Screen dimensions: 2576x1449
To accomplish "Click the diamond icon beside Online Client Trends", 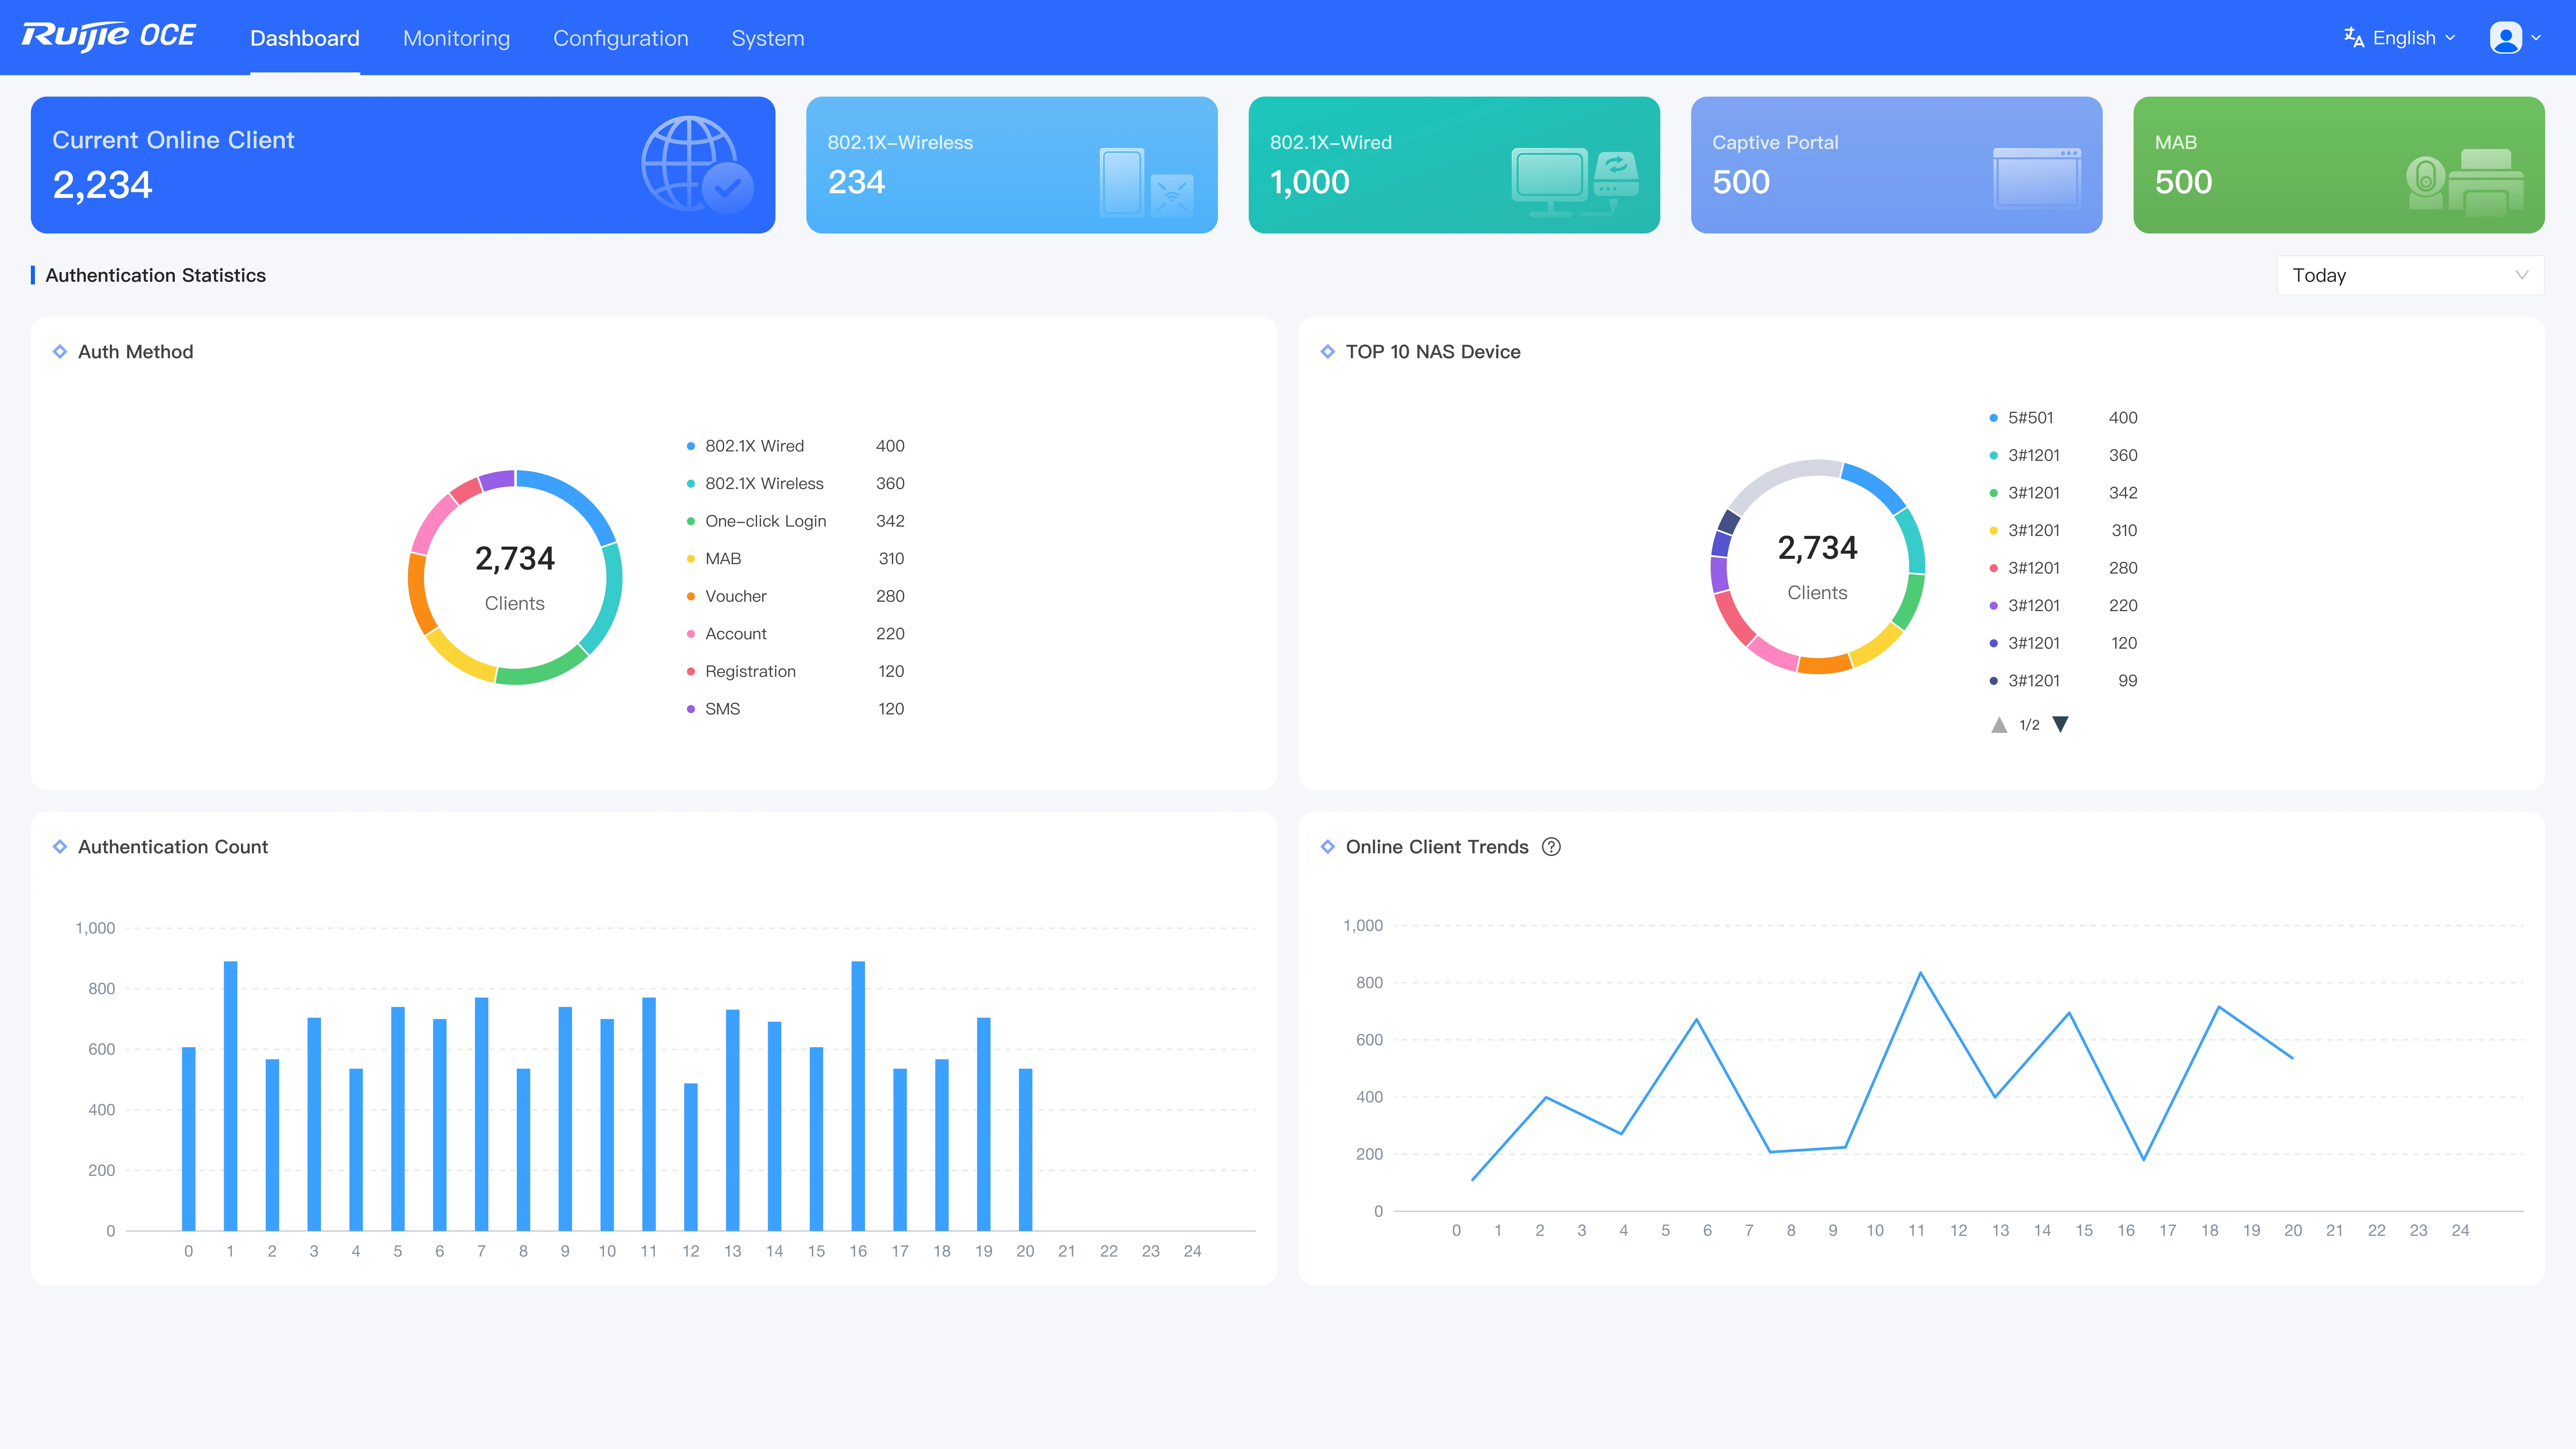I will (1328, 847).
